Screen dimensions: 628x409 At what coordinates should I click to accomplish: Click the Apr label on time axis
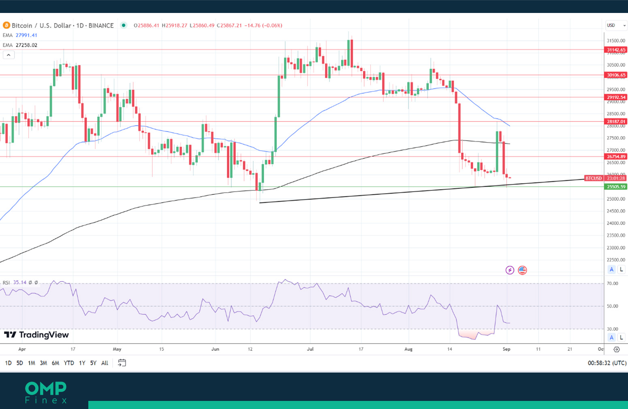point(22,349)
